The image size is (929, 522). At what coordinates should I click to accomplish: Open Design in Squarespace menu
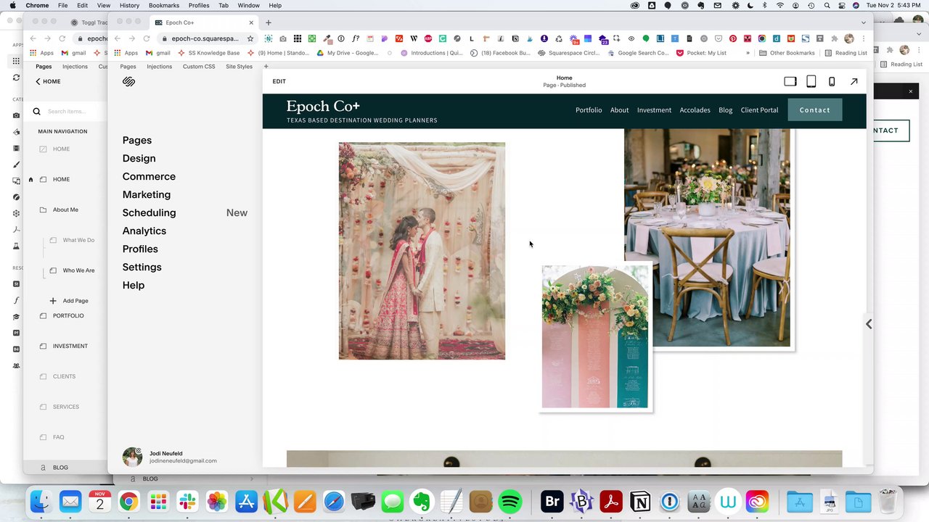(x=139, y=158)
